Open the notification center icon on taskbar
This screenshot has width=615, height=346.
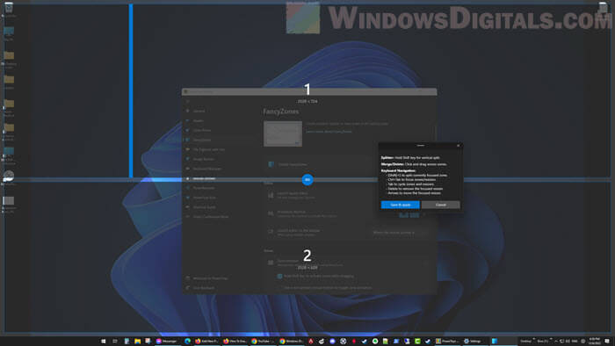point(607,342)
